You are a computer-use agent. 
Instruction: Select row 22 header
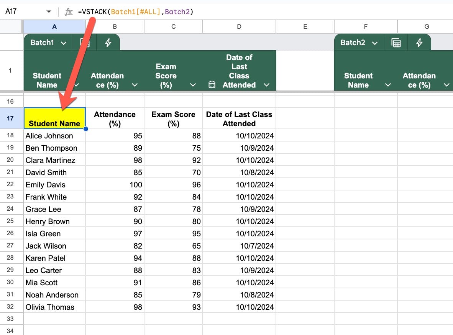click(x=10, y=185)
